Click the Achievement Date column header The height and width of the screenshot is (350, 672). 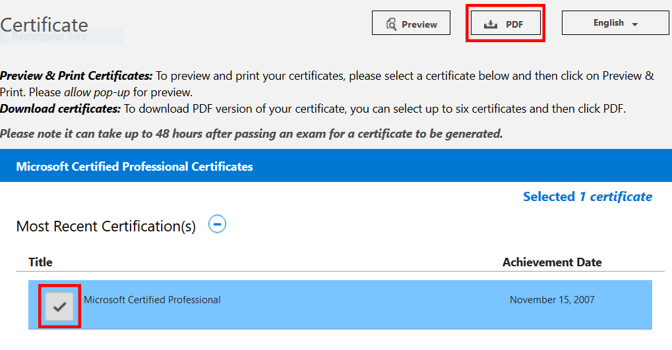551,262
